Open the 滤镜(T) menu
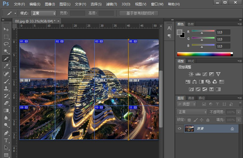Screen dimensions: 243x158 [x=112, y=4]
